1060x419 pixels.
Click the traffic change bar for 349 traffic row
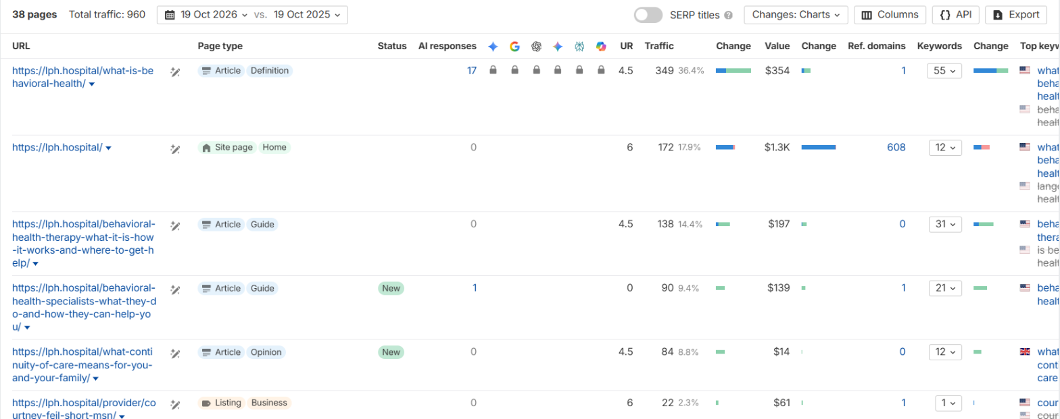tap(733, 70)
